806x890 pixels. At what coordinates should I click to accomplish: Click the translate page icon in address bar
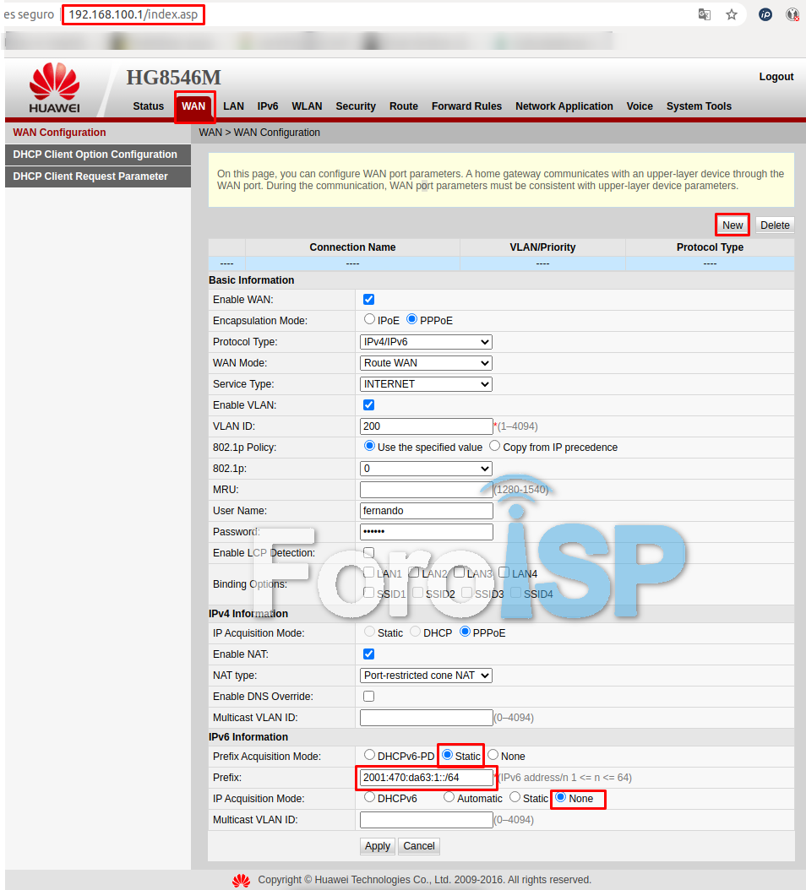pos(704,14)
